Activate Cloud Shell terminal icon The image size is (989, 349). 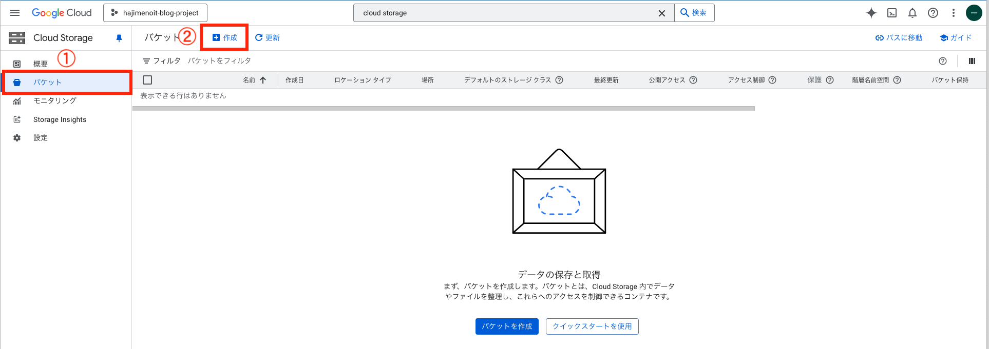[x=892, y=13]
